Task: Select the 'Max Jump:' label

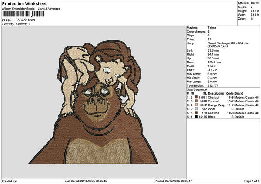Action: click(194, 82)
